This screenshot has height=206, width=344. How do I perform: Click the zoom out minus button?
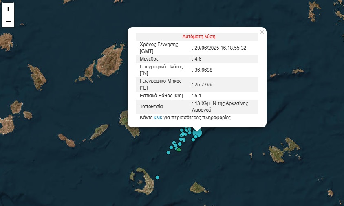pos(8,21)
